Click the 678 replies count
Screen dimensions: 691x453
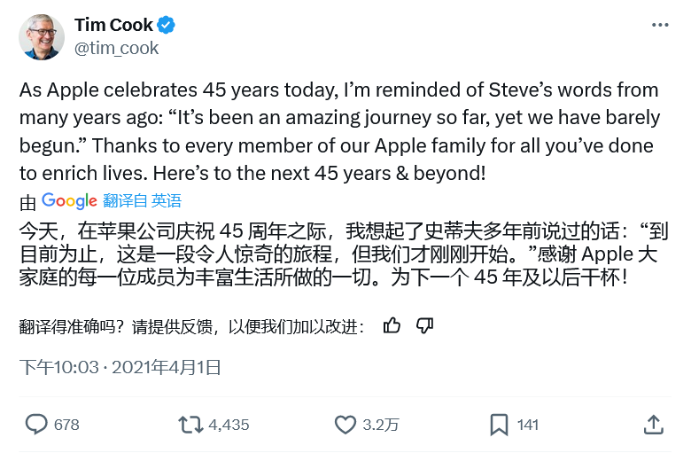[x=66, y=425]
